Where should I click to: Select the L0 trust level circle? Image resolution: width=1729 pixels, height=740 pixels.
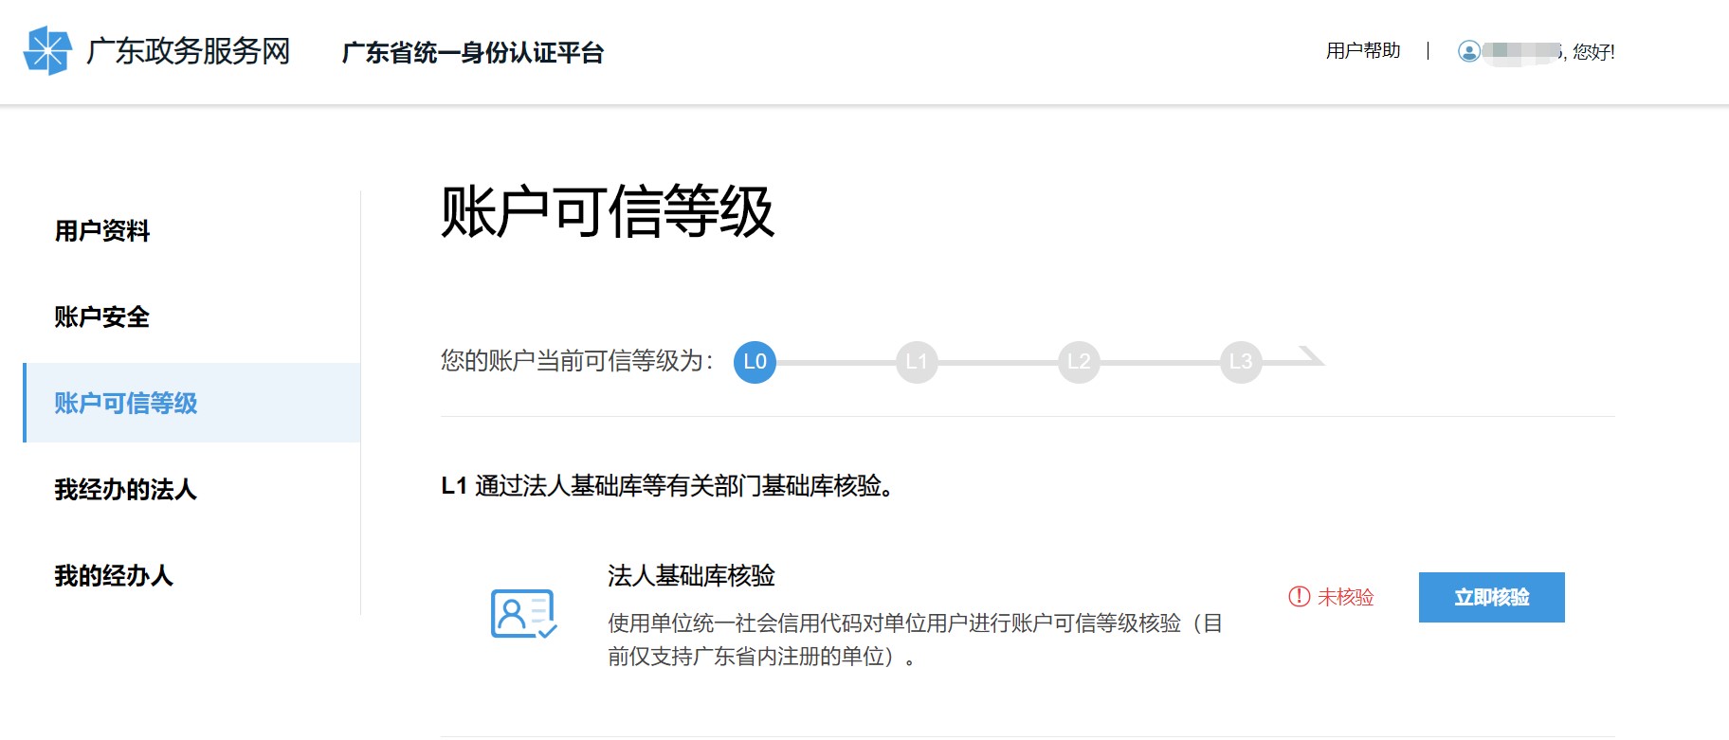click(x=755, y=362)
